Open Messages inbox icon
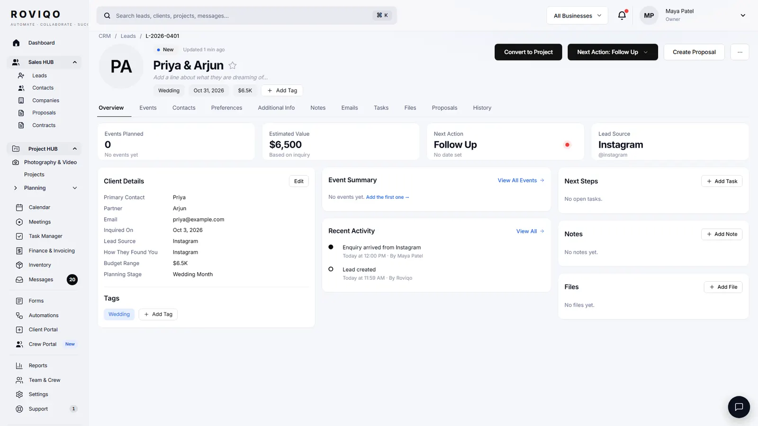The image size is (758, 426). [19, 280]
